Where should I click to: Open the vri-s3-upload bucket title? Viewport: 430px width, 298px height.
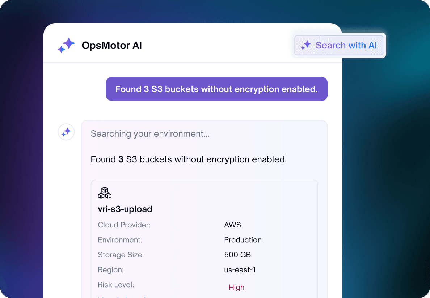(125, 209)
